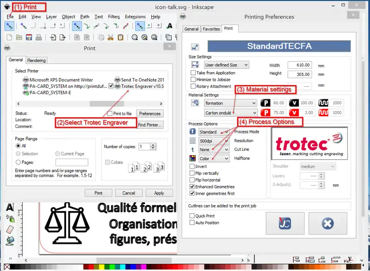Expand the Carton ondulé material dropdown

tap(230, 113)
